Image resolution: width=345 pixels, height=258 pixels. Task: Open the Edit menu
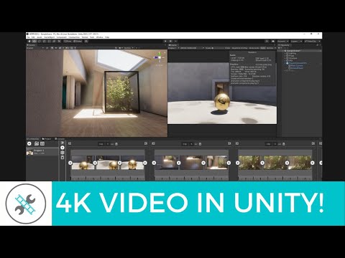point(33,37)
